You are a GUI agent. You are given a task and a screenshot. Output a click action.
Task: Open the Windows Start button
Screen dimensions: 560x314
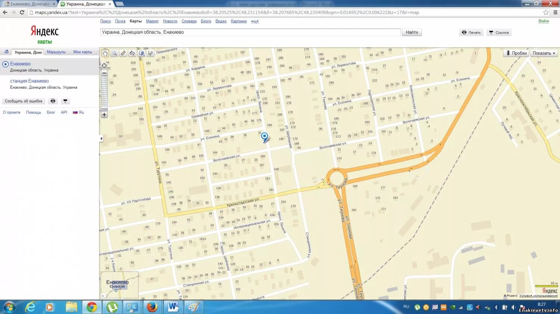point(9,307)
